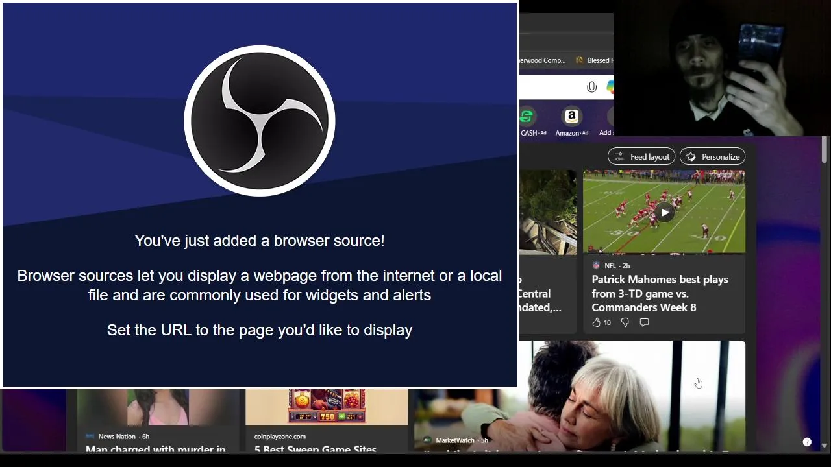
Task: Click the OBS logo in the browser source
Action: coord(260,121)
